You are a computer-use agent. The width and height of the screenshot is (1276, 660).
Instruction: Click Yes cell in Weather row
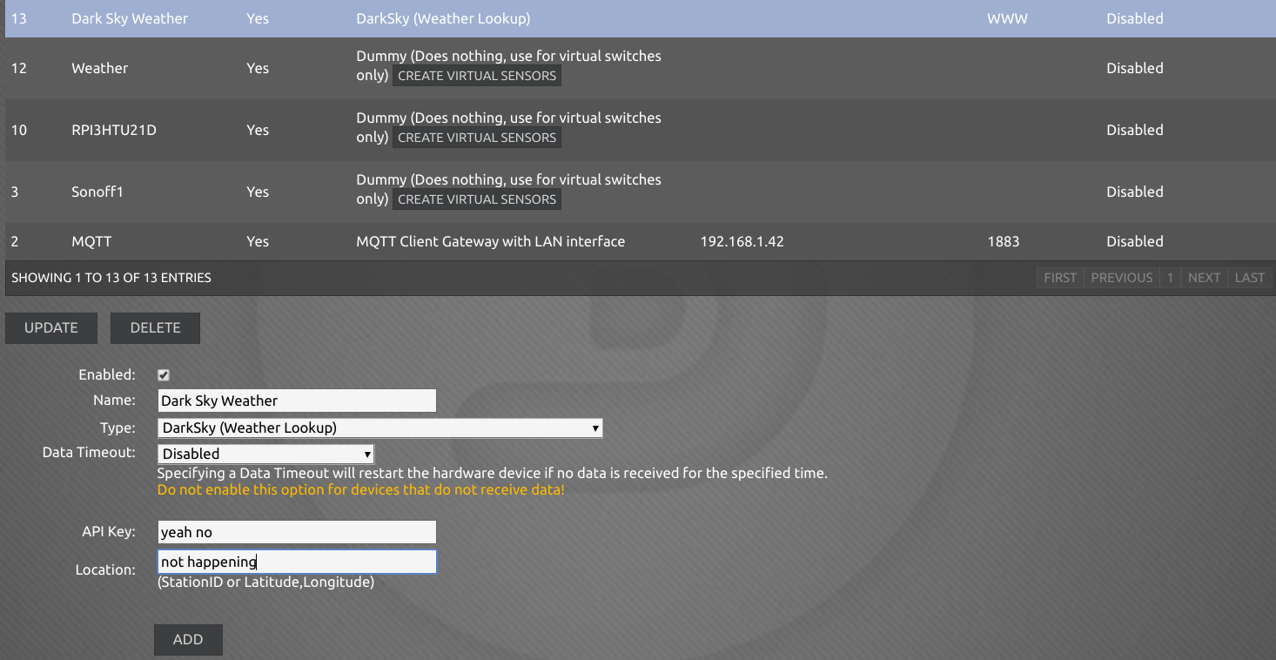pyautogui.click(x=258, y=68)
